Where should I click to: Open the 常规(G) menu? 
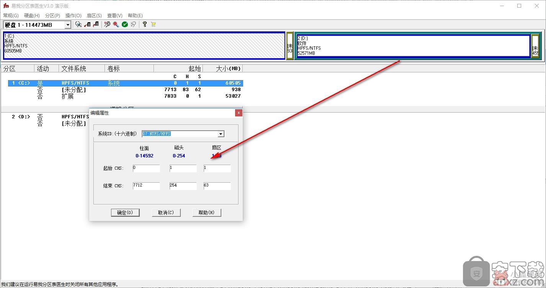pos(11,16)
